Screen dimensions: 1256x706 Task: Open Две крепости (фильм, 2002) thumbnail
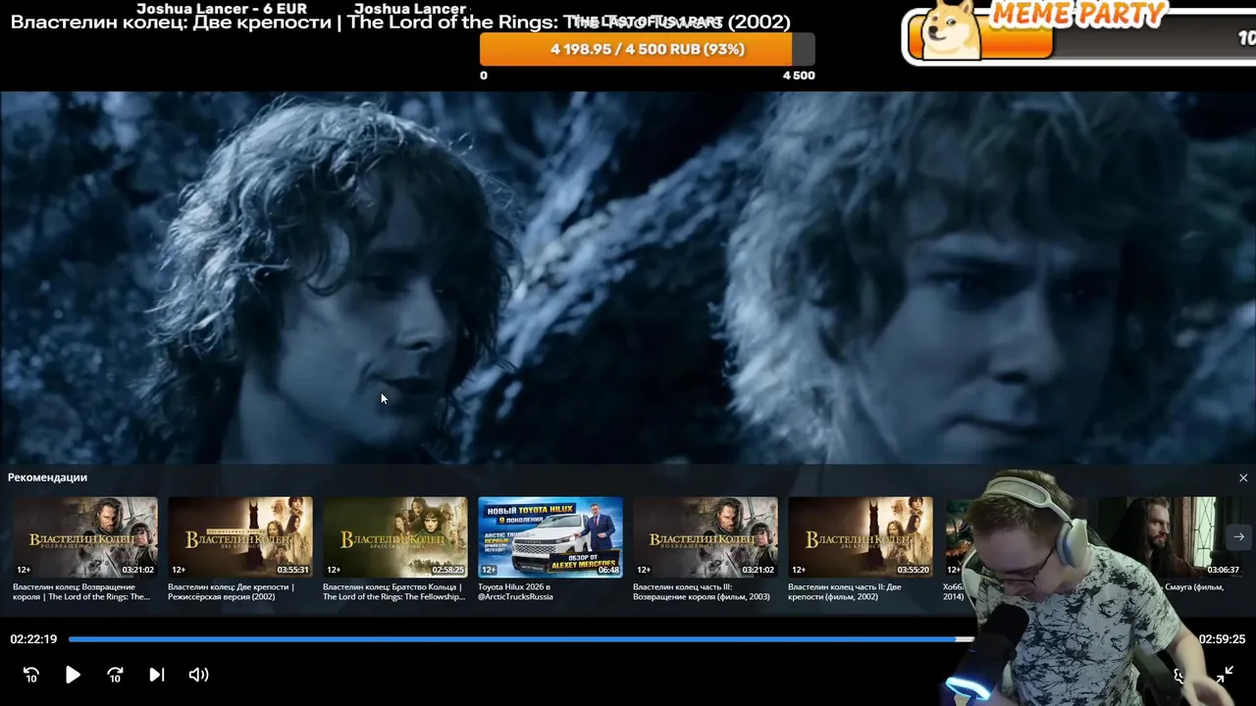861,537
